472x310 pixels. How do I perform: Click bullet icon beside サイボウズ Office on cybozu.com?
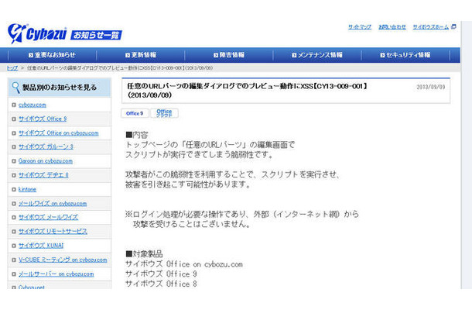tap(14, 133)
